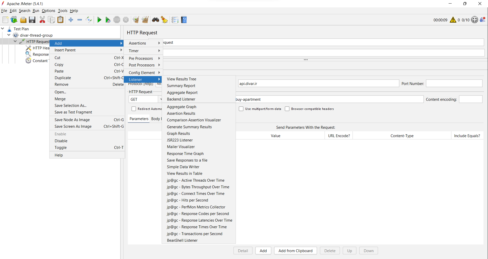Click the Content encoding input field

(x=471, y=99)
